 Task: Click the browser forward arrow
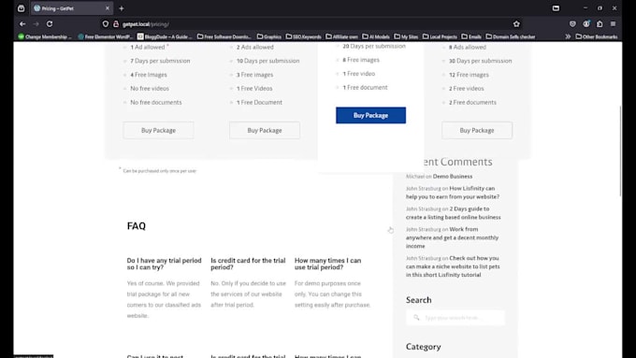(x=36, y=24)
